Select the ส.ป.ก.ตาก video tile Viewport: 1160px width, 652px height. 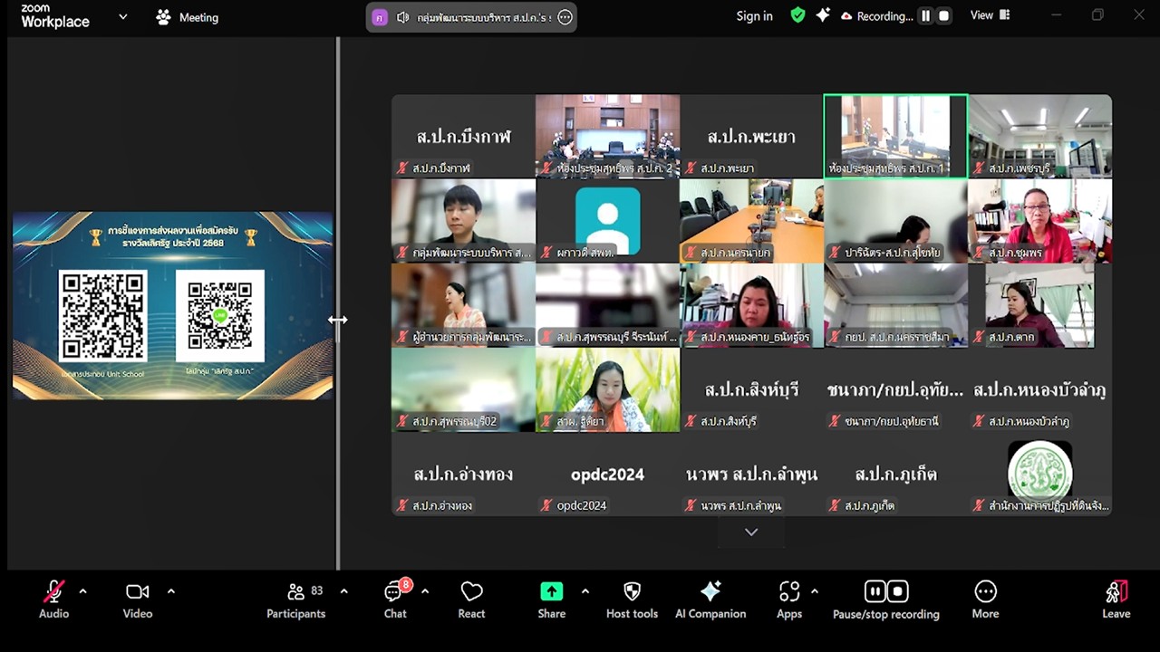[1040, 305]
